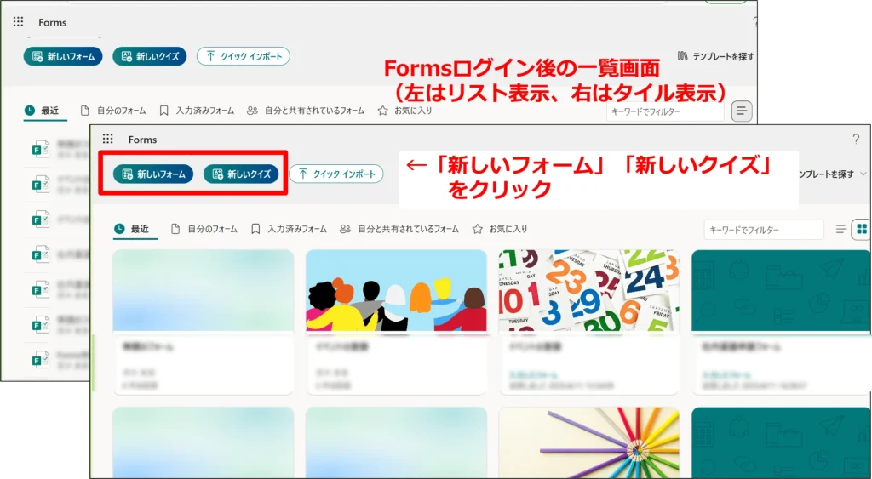Screen dimensions: 872x479
Task: Select the tile view icon in the front window
Action: point(862,229)
